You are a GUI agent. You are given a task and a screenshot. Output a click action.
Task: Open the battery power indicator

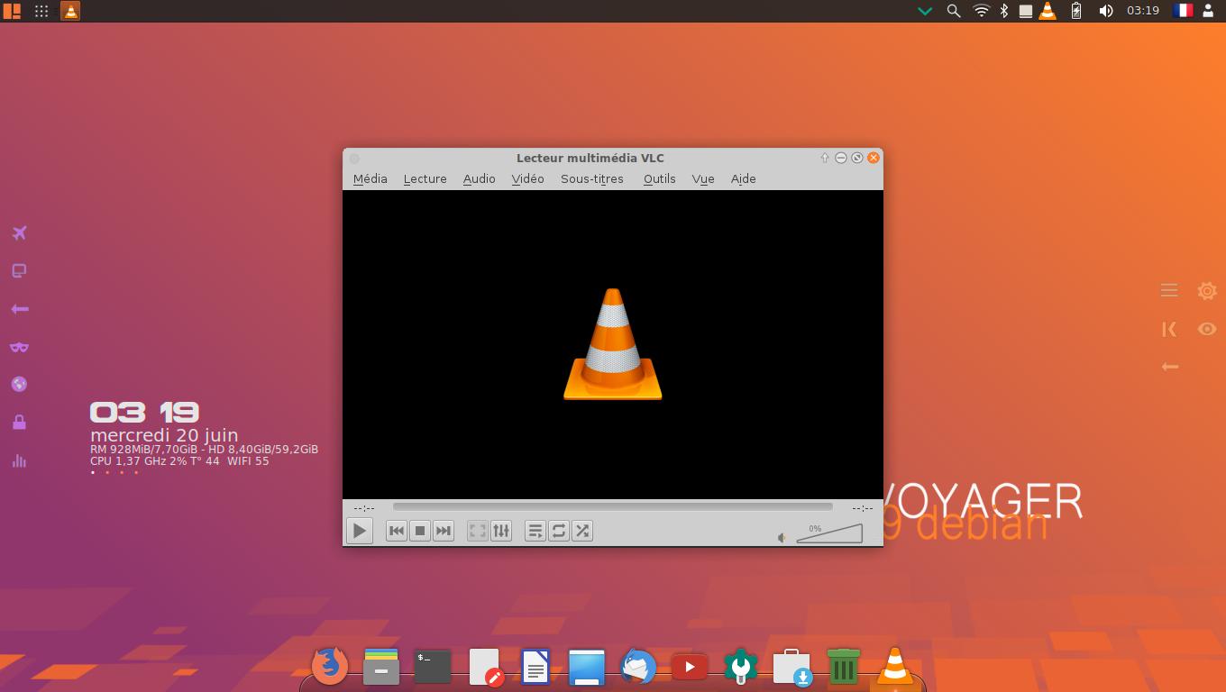pos(1076,11)
